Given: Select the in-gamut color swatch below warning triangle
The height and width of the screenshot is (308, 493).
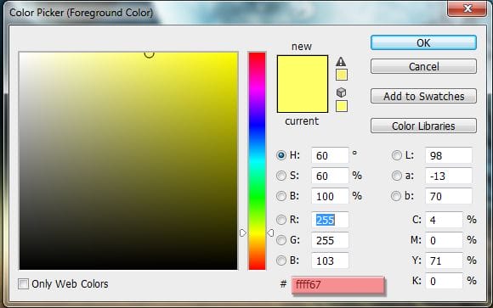Looking at the screenshot, I should tap(342, 75).
